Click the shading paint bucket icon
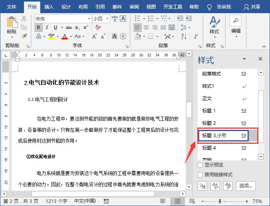Viewport: 270px width, 206px height. 138,36
